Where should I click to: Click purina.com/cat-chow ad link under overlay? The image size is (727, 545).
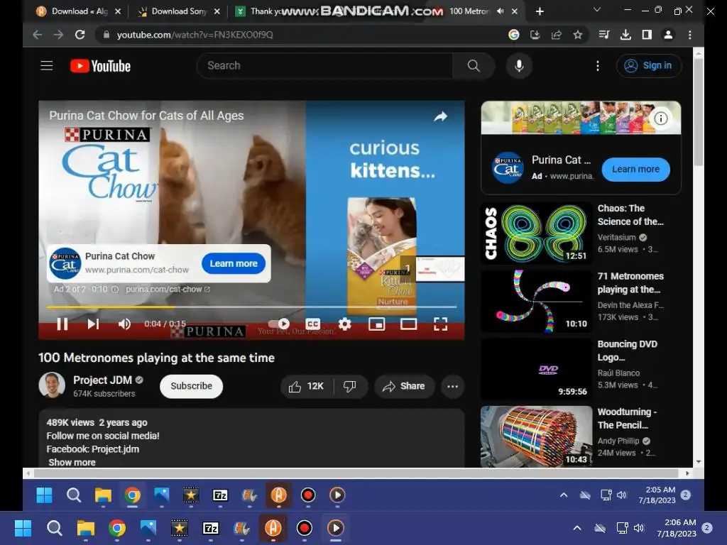pyautogui.click(x=168, y=290)
